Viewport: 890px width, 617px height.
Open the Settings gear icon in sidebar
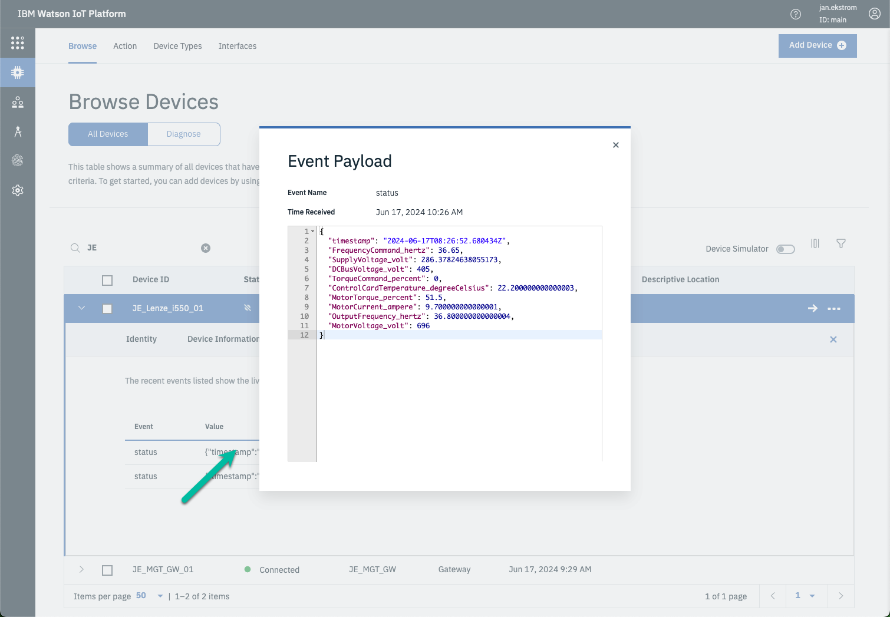tap(18, 190)
